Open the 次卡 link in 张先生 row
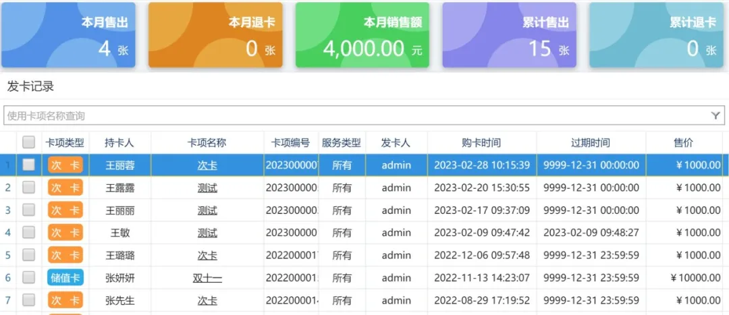 [x=207, y=301]
